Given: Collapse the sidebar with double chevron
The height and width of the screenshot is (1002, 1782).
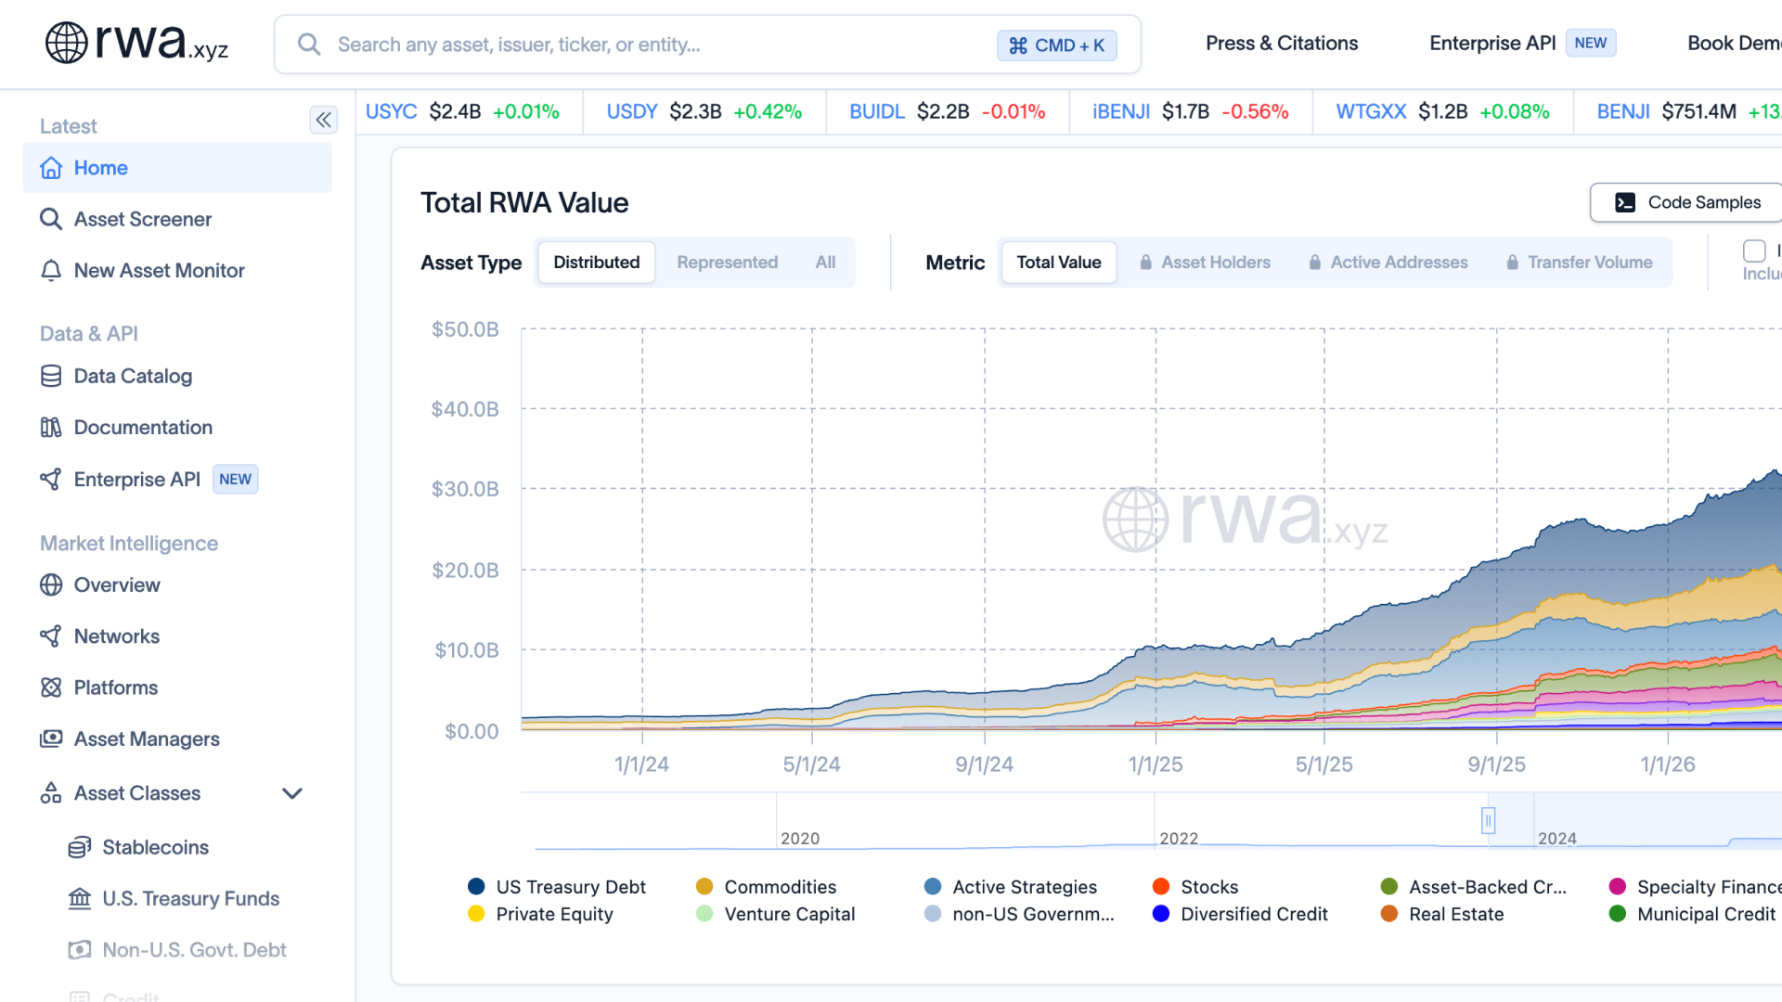Looking at the screenshot, I should pos(323,120).
